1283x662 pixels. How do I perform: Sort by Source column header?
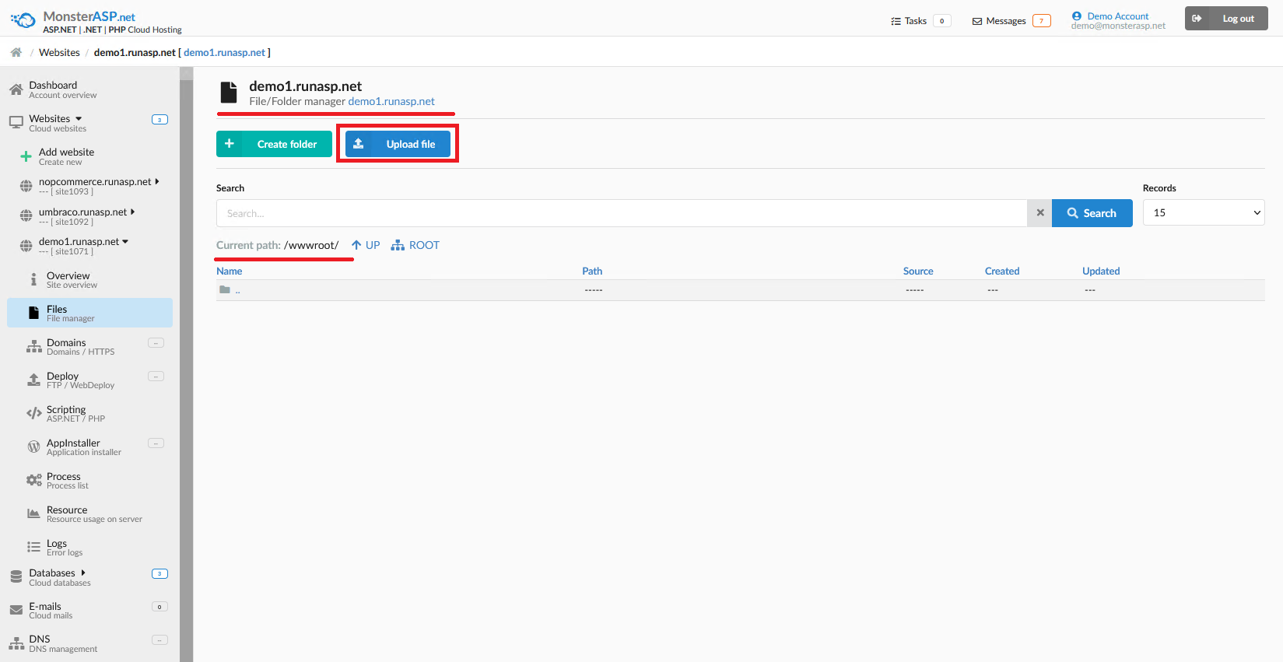[918, 271]
